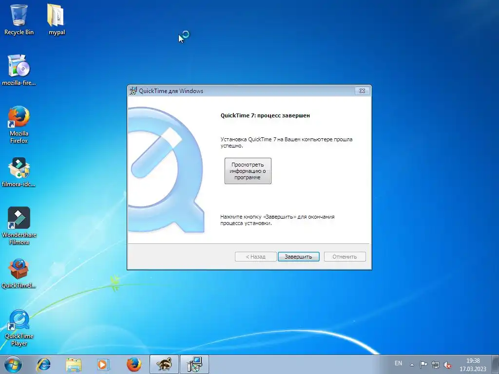Open the Recycle Bin desktop icon
Viewport: 499px width, 374px height.
tap(19, 19)
